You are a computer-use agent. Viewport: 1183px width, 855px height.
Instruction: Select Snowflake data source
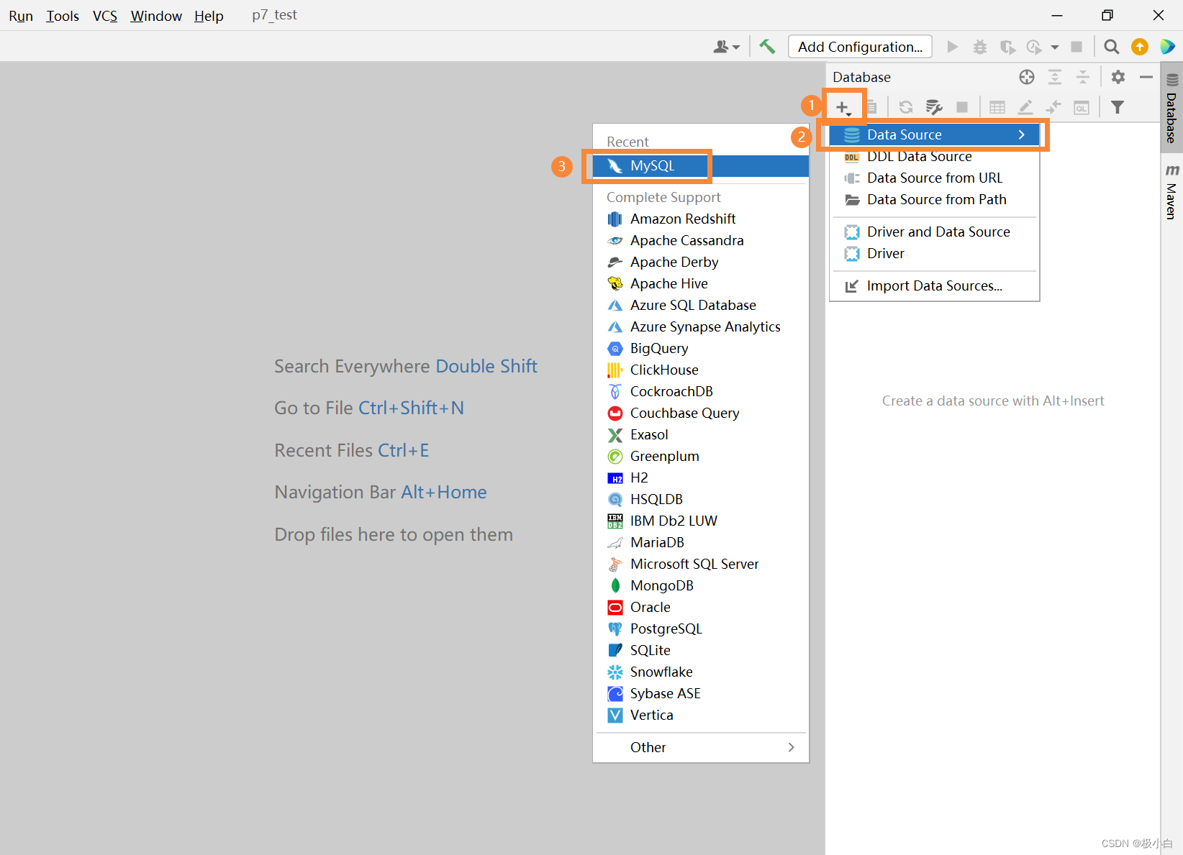click(x=701, y=672)
